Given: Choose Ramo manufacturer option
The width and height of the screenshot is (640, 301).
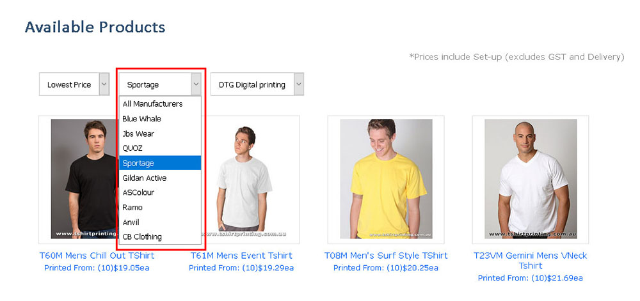Looking at the screenshot, I should pyautogui.click(x=159, y=207).
